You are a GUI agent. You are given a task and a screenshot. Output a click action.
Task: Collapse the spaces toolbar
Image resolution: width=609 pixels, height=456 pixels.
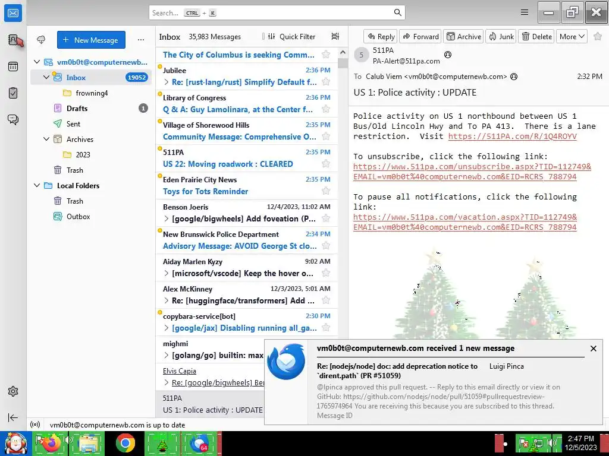pos(13,417)
